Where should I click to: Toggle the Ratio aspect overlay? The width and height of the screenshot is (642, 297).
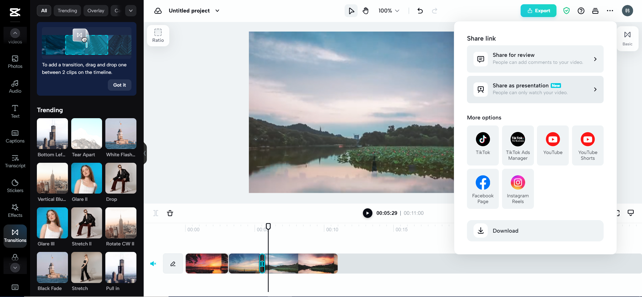[158, 36]
